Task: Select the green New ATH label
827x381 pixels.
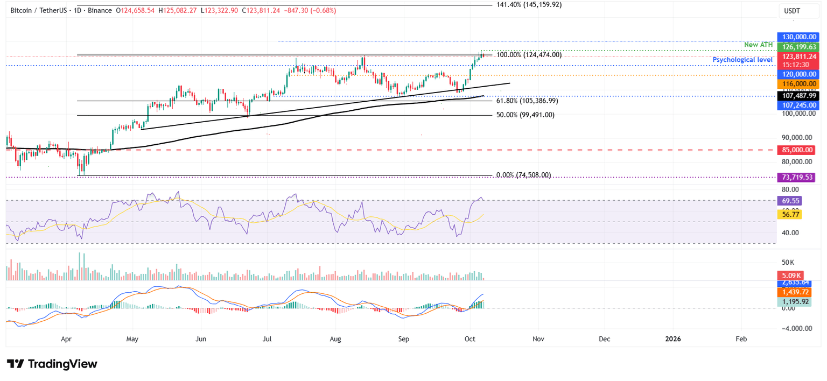Action: click(x=759, y=45)
